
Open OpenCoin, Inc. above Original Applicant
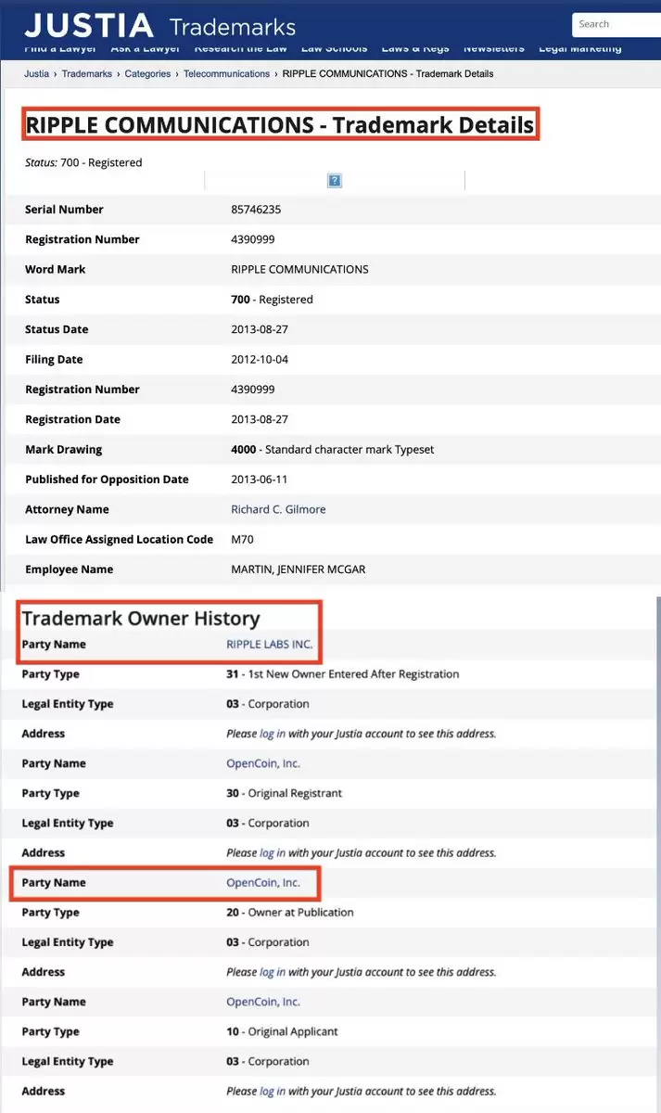coord(263,1002)
